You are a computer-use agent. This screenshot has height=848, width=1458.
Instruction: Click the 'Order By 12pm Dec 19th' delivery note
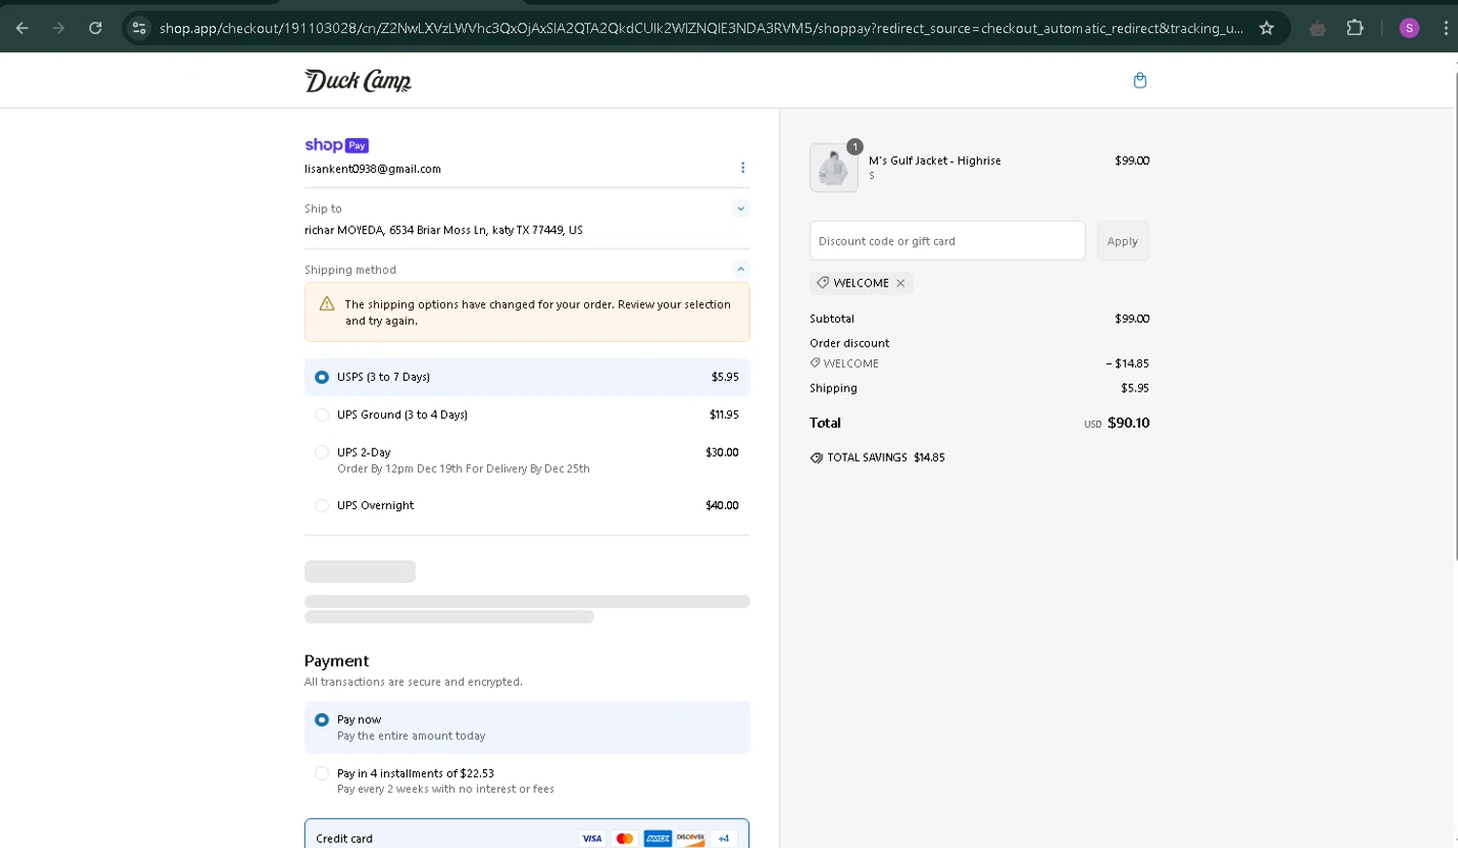click(x=463, y=469)
